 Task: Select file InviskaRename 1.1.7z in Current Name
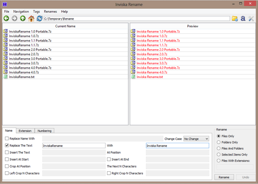click(x=24, y=45)
